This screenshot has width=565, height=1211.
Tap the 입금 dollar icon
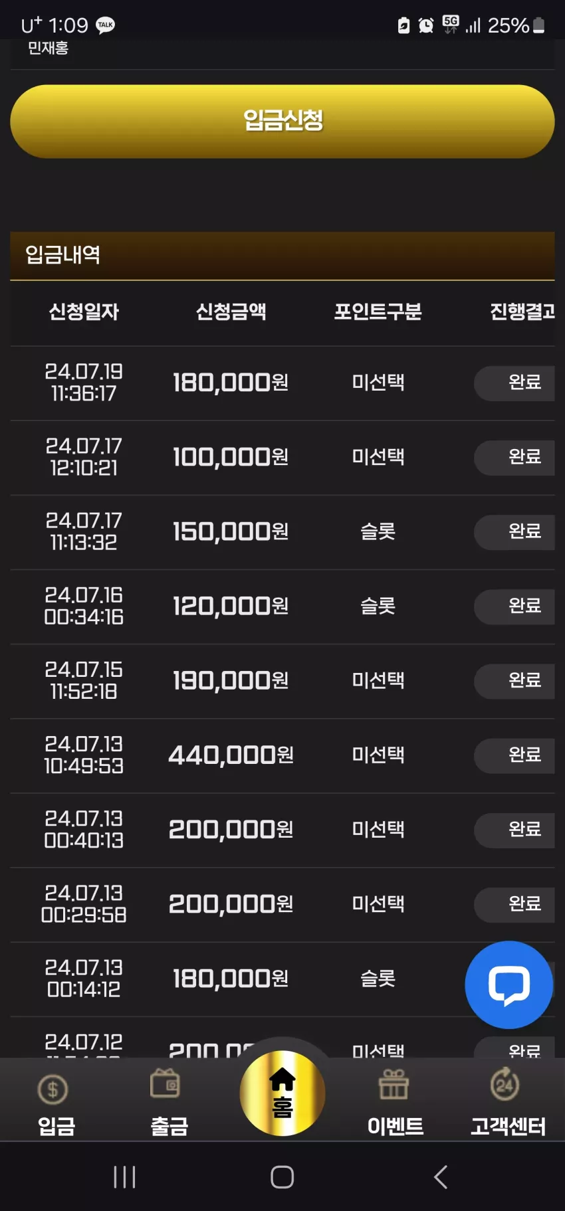tap(53, 1090)
